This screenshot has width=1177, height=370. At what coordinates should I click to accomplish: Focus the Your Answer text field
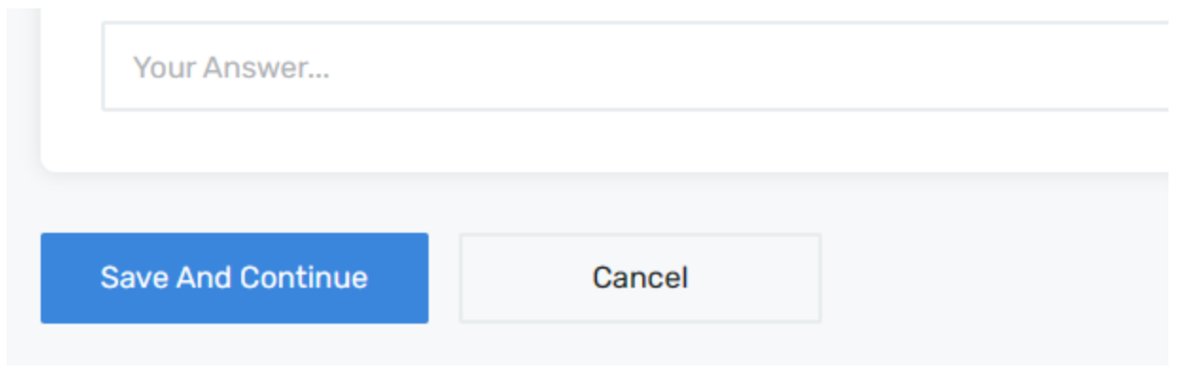click(x=639, y=67)
